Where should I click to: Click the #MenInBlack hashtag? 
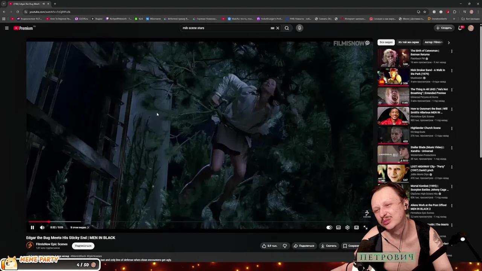[78, 256]
